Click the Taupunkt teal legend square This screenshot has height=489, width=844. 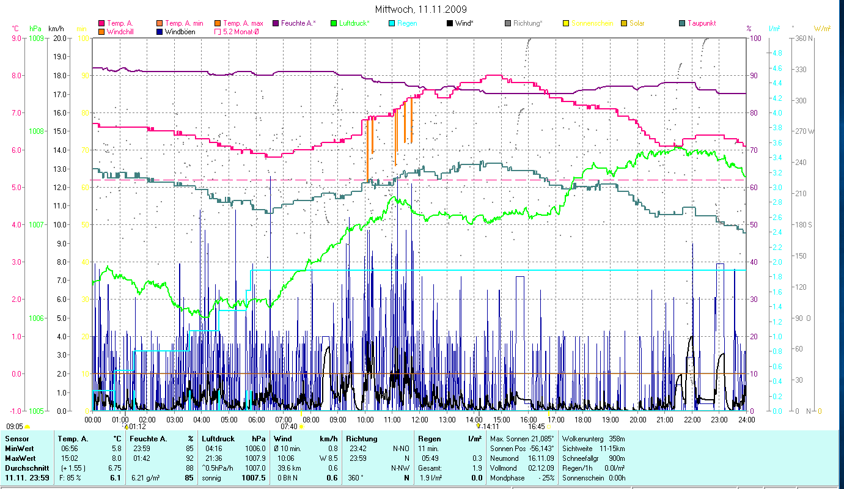[682, 23]
